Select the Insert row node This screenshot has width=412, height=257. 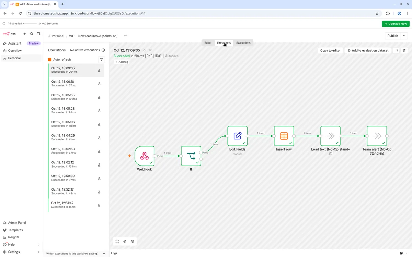(284, 136)
